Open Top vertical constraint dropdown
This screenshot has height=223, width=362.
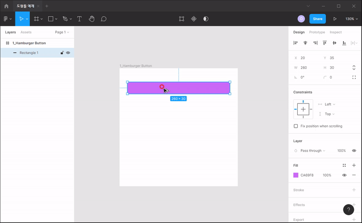pos(330,114)
